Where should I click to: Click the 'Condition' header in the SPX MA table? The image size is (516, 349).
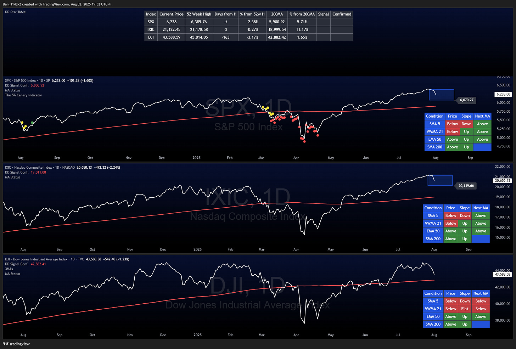tap(434, 116)
